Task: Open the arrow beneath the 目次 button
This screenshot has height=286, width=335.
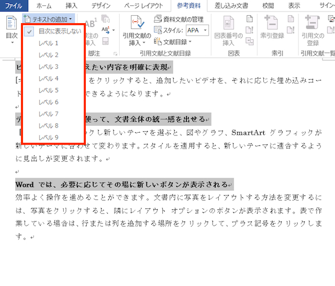Action: 12,43
